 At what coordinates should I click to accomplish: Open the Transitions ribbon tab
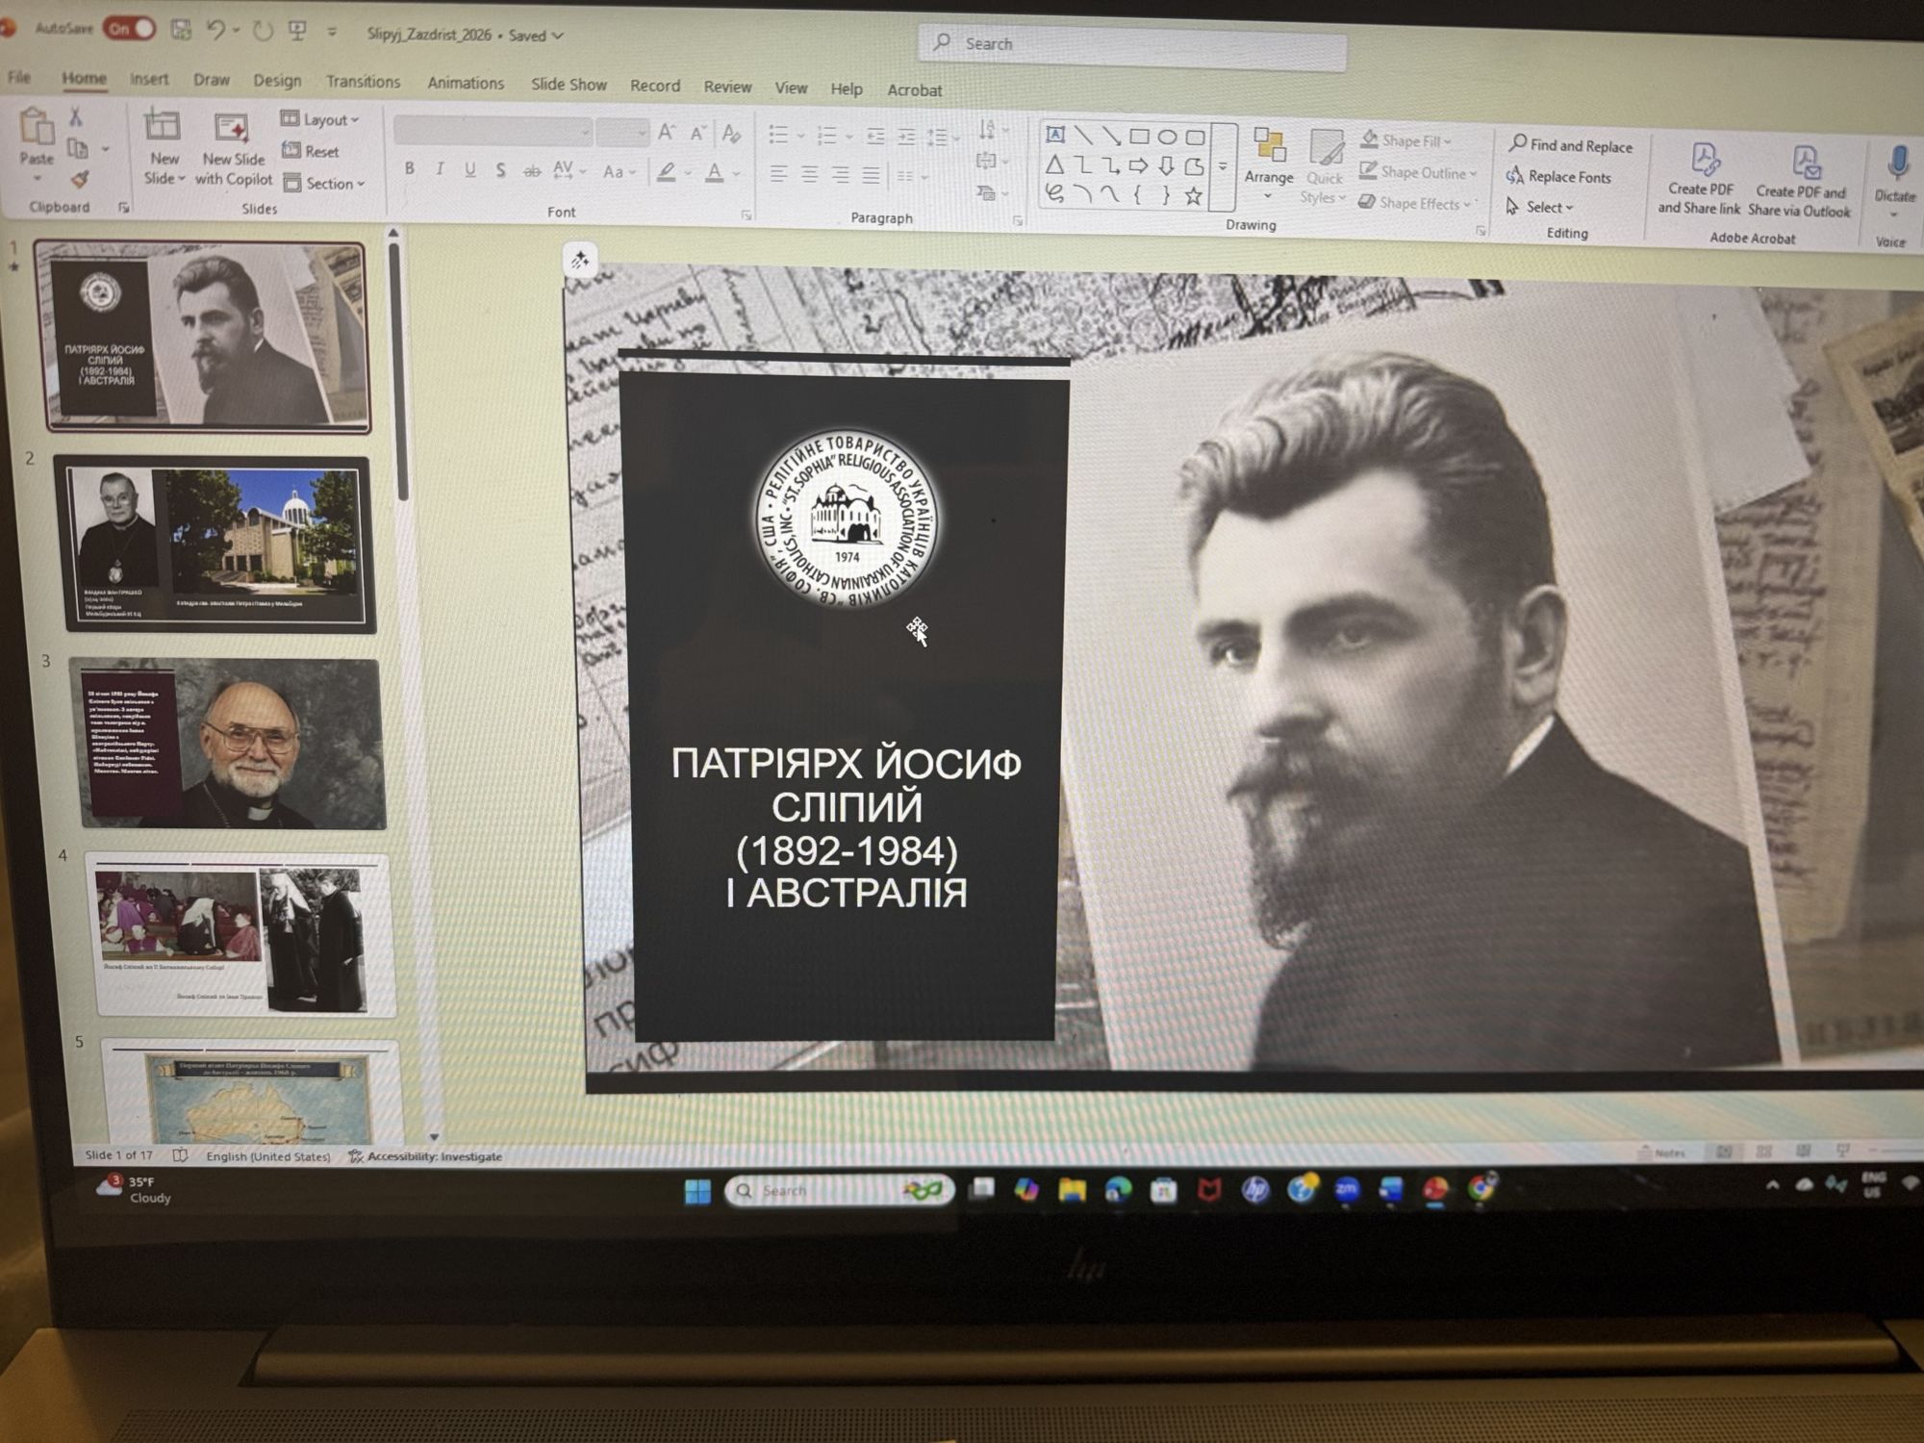click(363, 82)
